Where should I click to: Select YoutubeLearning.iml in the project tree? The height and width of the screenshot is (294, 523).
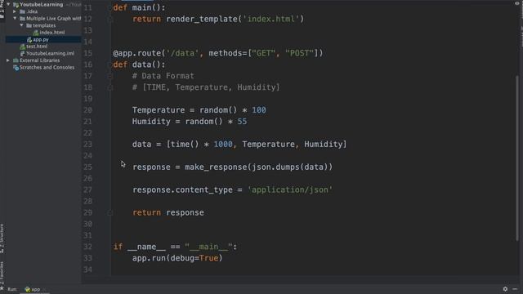(x=51, y=53)
